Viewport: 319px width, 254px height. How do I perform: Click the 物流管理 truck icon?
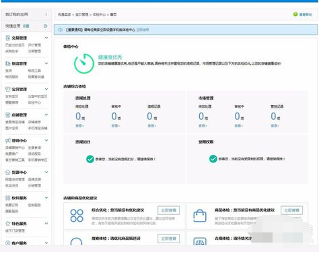point(8,63)
